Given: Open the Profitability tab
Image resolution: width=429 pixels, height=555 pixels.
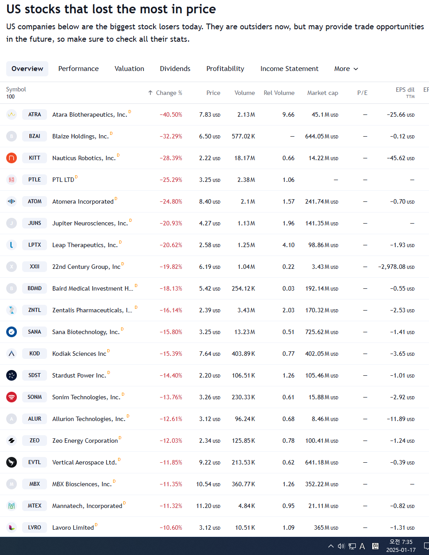Looking at the screenshot, I should click(x=225, y=69).
